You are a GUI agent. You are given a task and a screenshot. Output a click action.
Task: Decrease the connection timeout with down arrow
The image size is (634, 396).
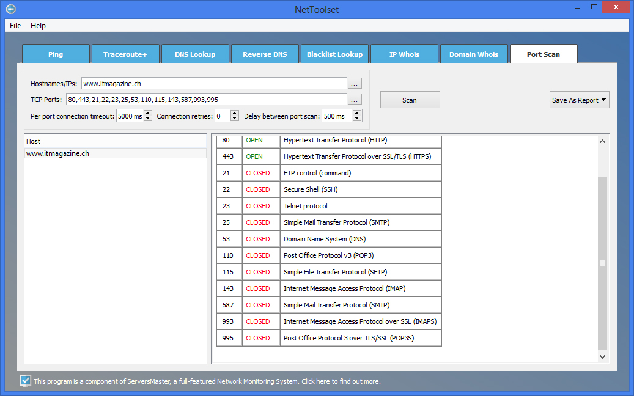[148, 119]
